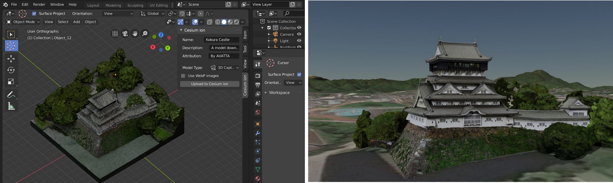Open Orientation View dropdown in properties panel
Screen dimensions: 613x183
click(293, 83)
